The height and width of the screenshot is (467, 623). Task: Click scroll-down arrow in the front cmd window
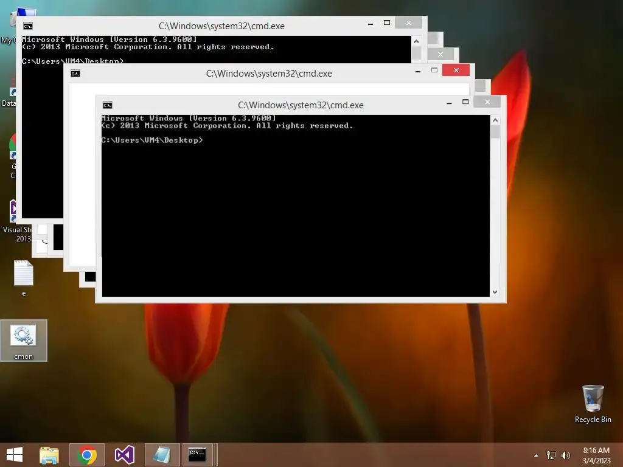point(495,292)
